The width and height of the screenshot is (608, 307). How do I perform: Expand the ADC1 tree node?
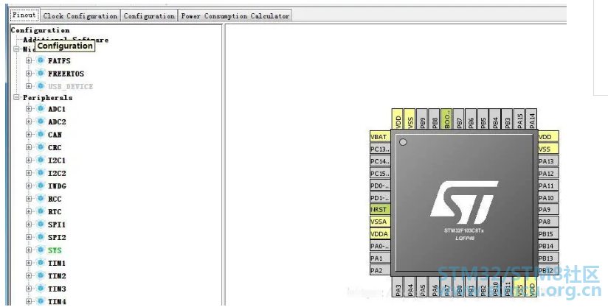click(29, 109)
